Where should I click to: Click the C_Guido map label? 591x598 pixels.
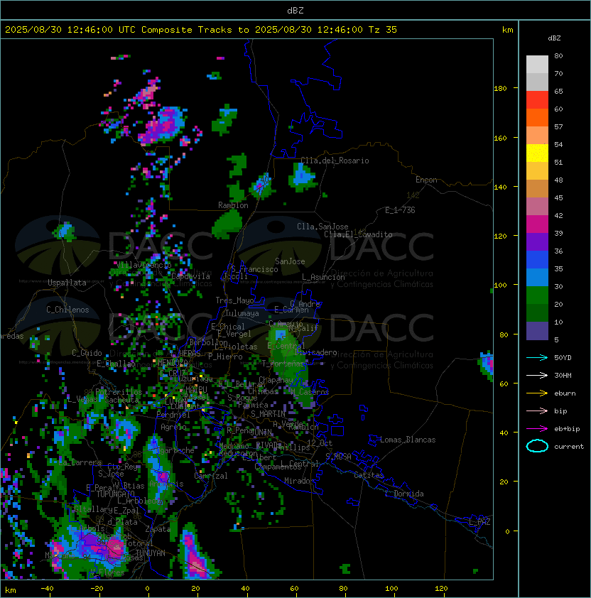click(x=87, y=353)
